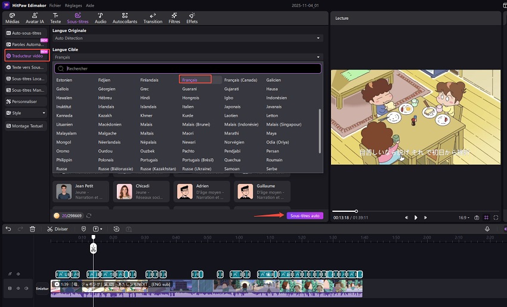This screenshot has height=307, width=507.
Task: Toggle visibility of the video track
Action: (x=18, y=289)
